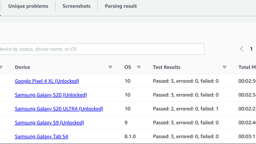Select OS value 9 for Samsung Galaxy S9

pyautogui.click(x=126, y=123)
